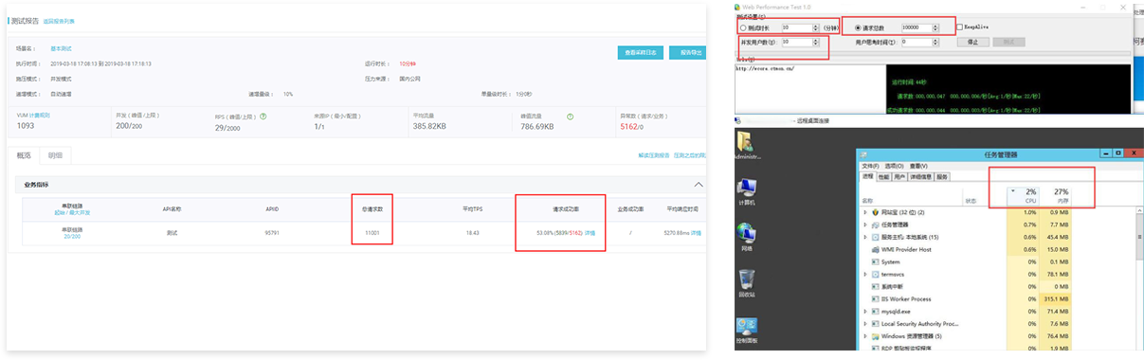Screen dimensions: 1144x360
Task: Select the 回收站 recycle bin icon
Action: (x=747, y=282)
